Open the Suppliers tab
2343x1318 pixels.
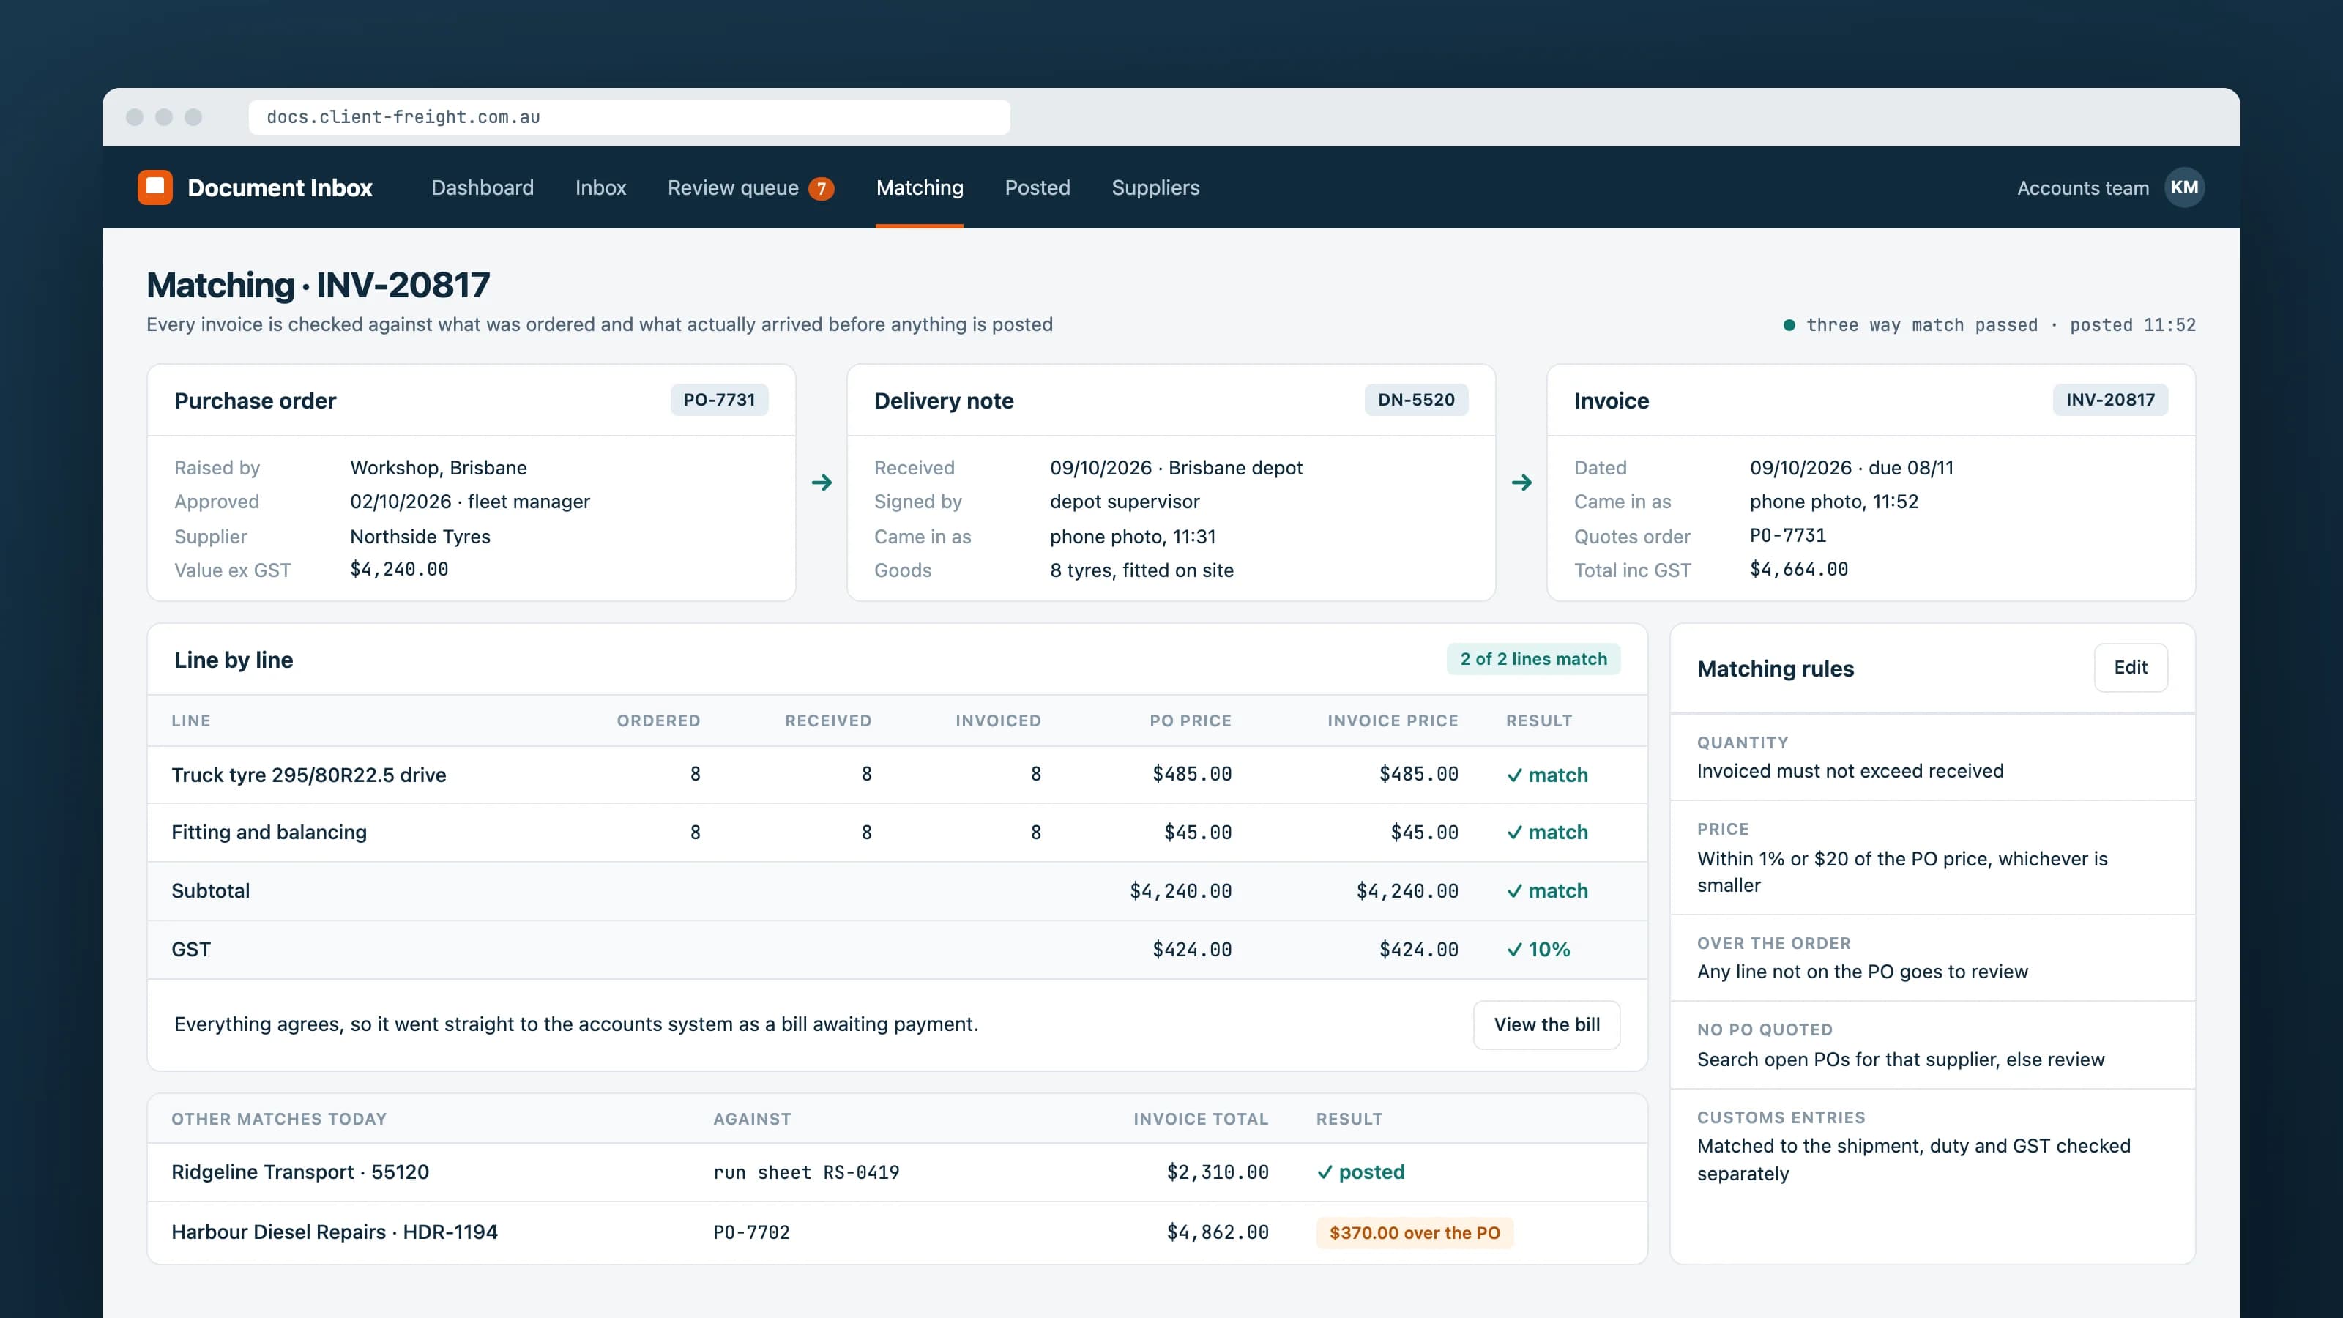pos(1155,187)
